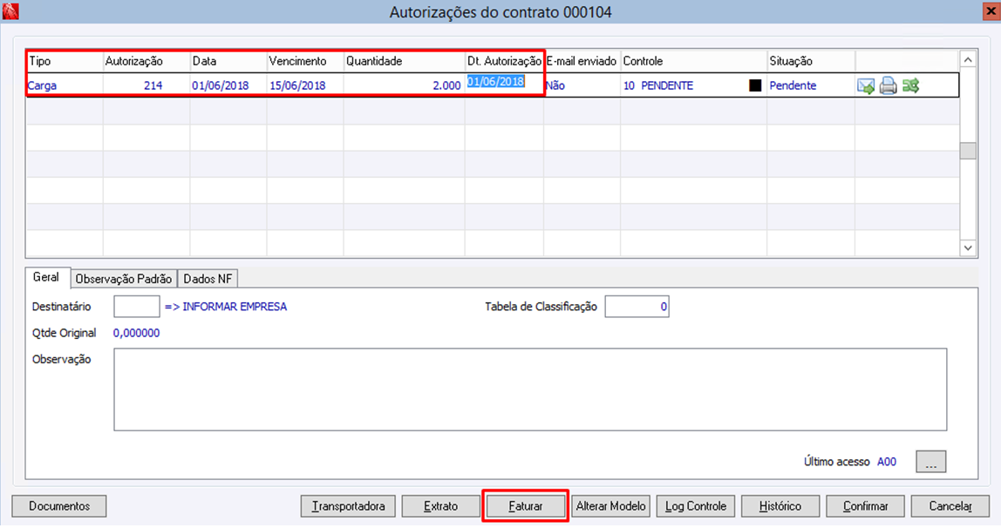Open the Log Controle button

[x=696, y=506]
